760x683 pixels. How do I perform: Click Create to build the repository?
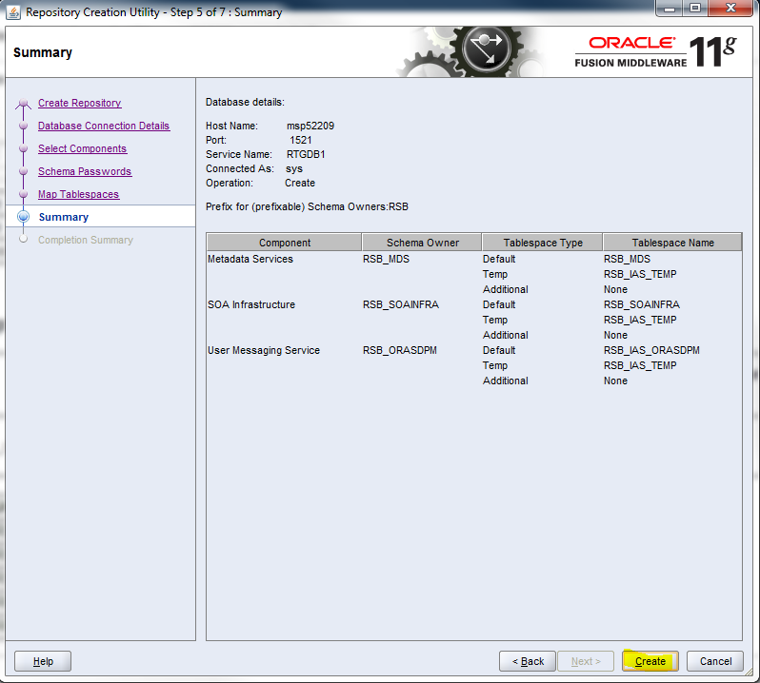pyautogui.click(x=650, y=661)
